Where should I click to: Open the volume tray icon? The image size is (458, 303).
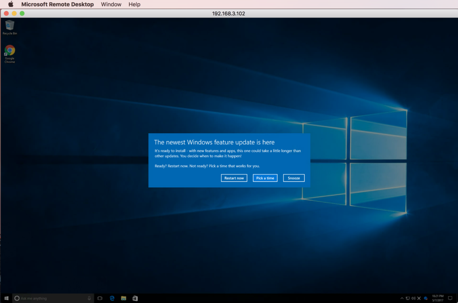pos(413,299)
